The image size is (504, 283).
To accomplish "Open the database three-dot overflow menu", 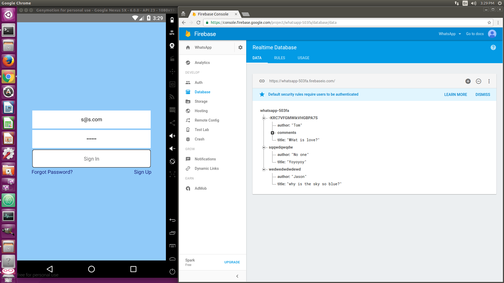I will click(x=489, y=81).
